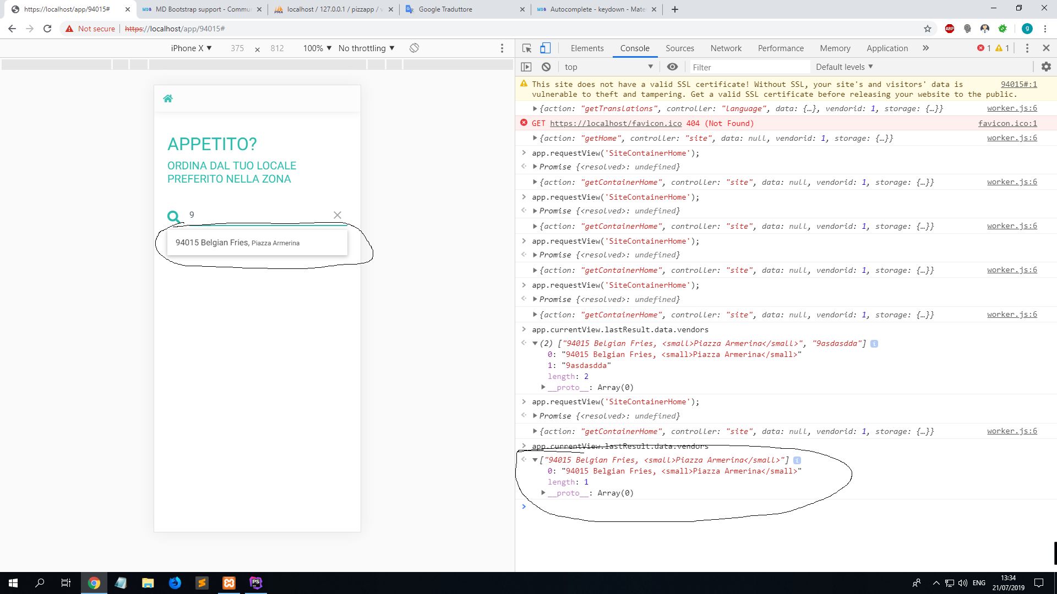This screenshot has height=594, width=1057.
Task: Click the console Filter input
Action: pyautogui.click(x=749, y=67)
